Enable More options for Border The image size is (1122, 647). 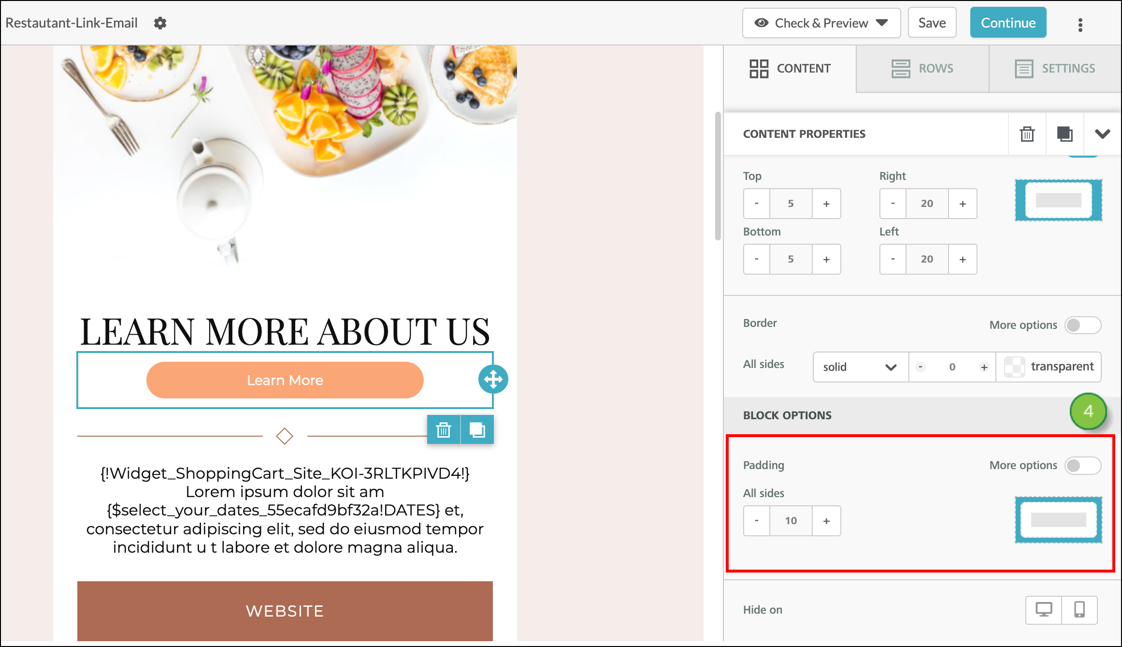pyautogui.click(x=1082, y=325)
